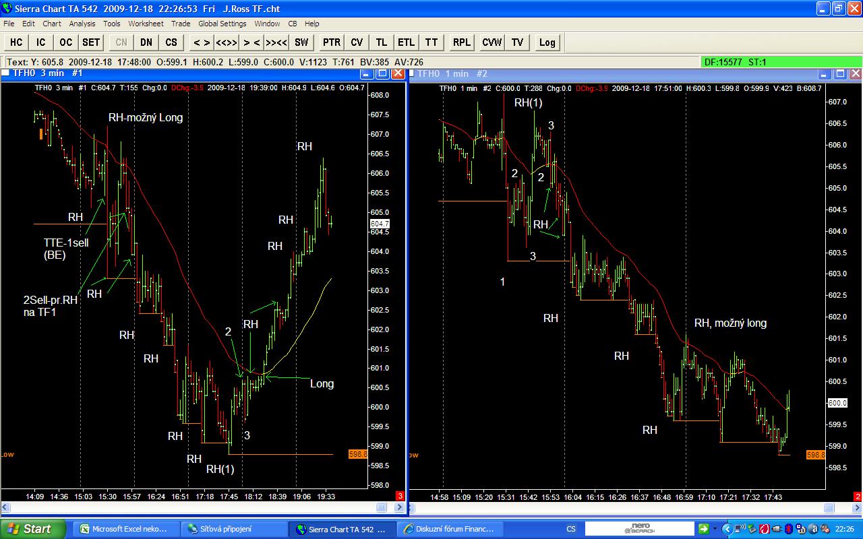The height and width of the screenshot is (539, 863).
Task: Switch to Microsoft Excel taskbar window
Action: (127, 529)
